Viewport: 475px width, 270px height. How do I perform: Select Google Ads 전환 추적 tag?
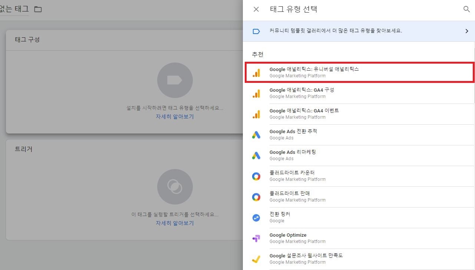(359, 135)
